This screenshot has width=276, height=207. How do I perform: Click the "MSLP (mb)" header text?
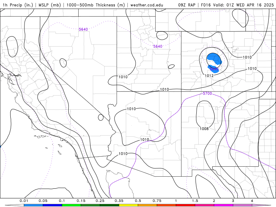pos(50,5)
